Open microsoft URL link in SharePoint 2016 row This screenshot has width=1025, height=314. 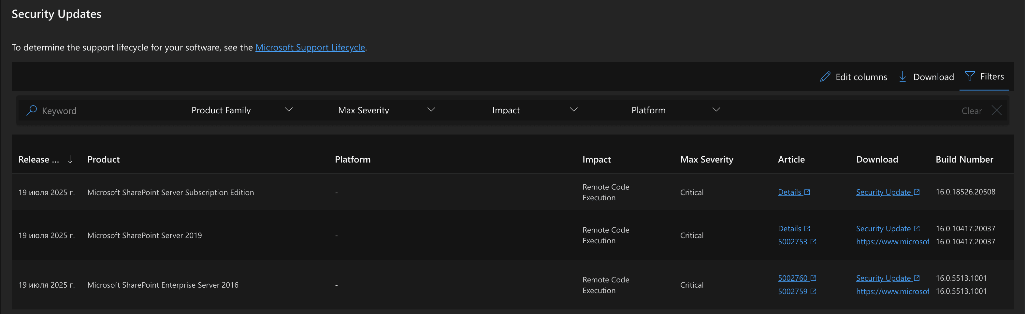tap(892, 291)
